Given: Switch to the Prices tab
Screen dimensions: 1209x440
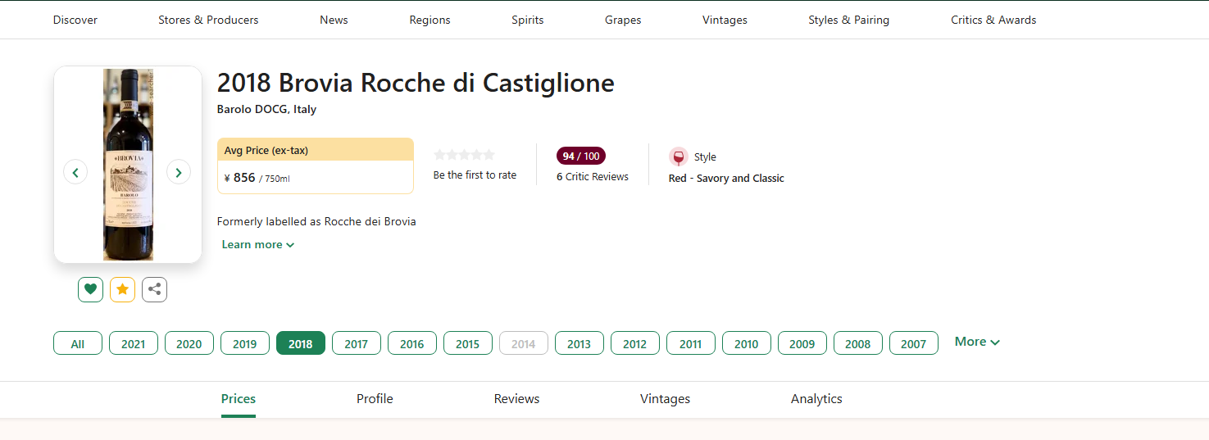Looking at the screenshot, I should 239,399.
